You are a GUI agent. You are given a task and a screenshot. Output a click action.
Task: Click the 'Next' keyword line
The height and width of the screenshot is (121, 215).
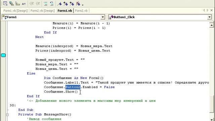tap(40, 37)
